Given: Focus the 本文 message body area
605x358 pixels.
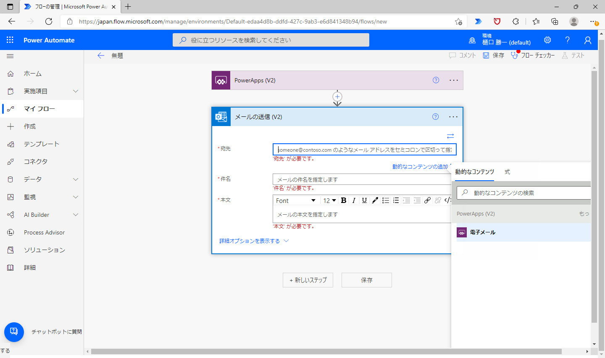Looking at the screenshot, I should pyautogui.click(x=362, y=214).
